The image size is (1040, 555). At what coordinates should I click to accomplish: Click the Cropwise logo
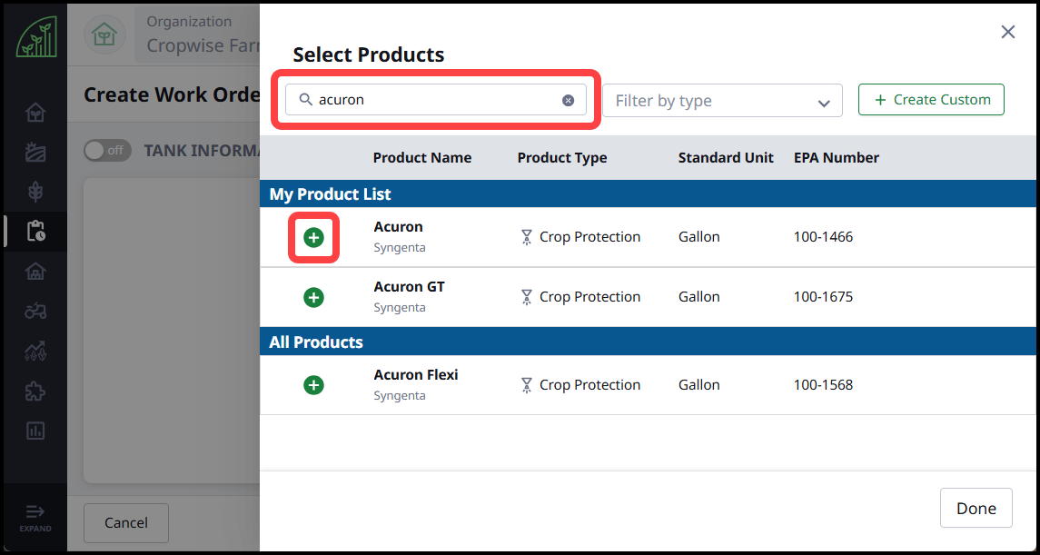36,37
